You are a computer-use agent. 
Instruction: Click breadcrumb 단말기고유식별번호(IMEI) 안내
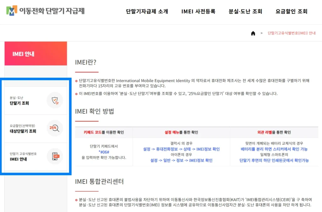point(291,33)
